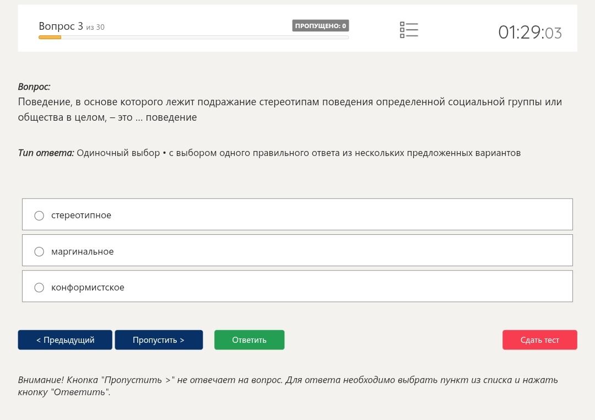This screenshot has height=420, width=595.
Task: Click the 'Тип ответа:' label text
Action: click(46, 153)
